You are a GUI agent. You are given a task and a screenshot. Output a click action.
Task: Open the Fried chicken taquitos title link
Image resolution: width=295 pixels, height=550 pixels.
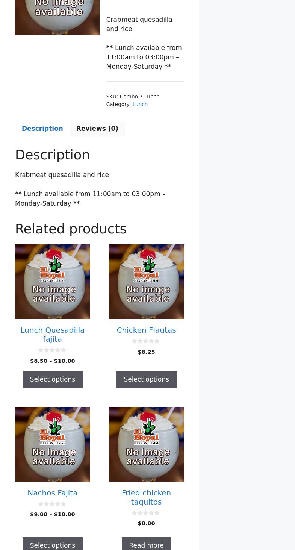point(146,497)
